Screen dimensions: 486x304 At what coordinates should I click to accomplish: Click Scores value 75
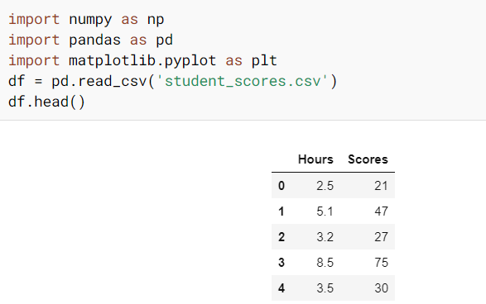[x=381, y=263]
